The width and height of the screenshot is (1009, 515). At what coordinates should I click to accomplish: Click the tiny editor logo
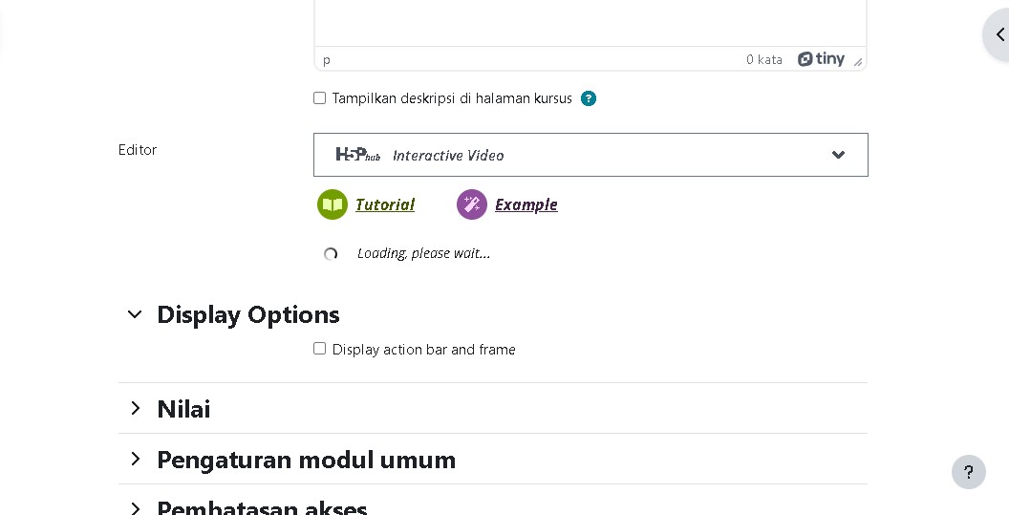tap(821, 59)
